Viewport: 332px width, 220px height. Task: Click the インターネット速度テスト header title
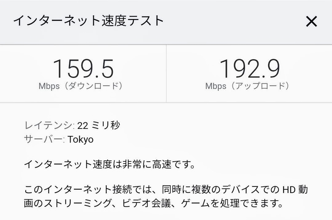pos(88,21)
